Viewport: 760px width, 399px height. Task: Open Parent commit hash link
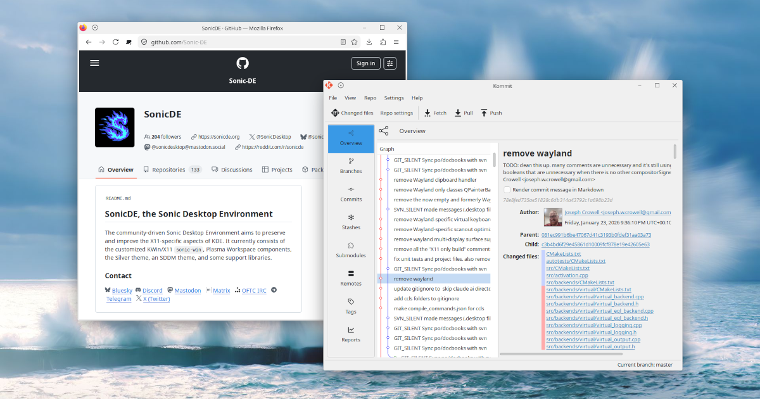(596, 235)
